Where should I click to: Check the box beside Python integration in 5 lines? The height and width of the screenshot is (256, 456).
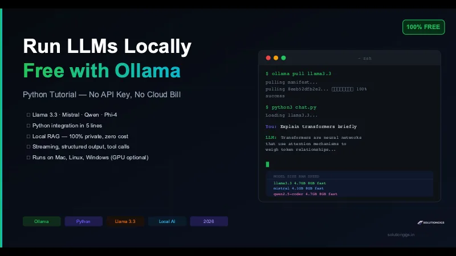(28, 126)
